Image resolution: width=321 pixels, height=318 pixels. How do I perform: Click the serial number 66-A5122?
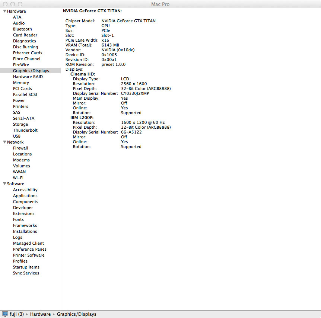pos(131,132)
